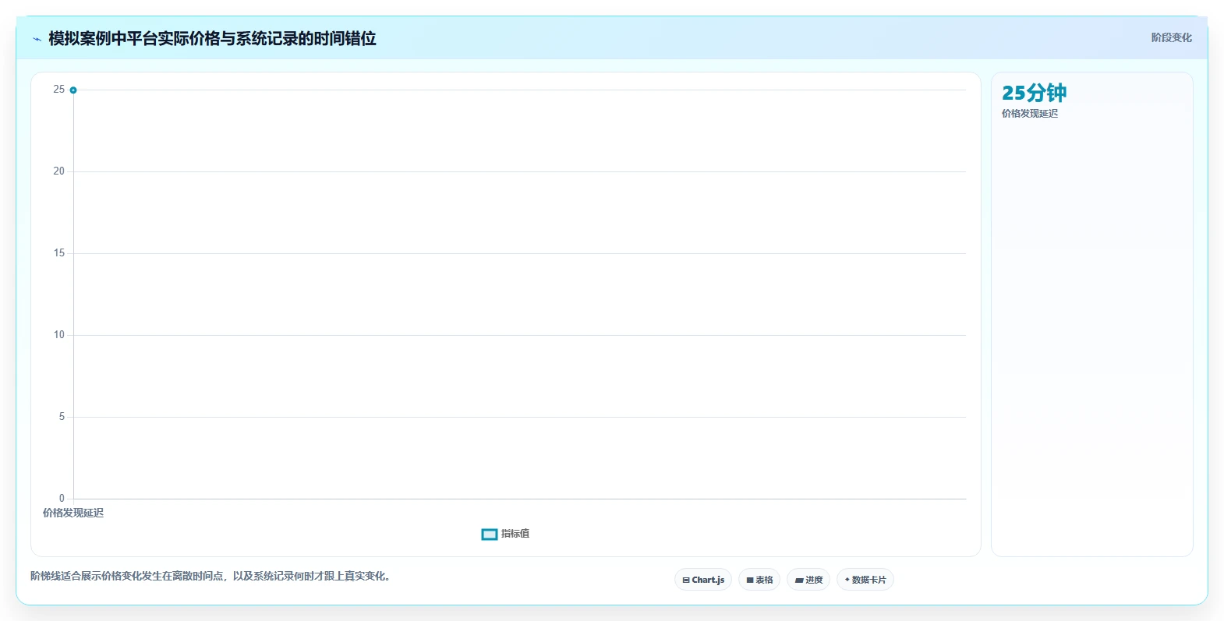
Task: Click the footer description starting with 阶梯线适合展示
Action: point(210,577)
